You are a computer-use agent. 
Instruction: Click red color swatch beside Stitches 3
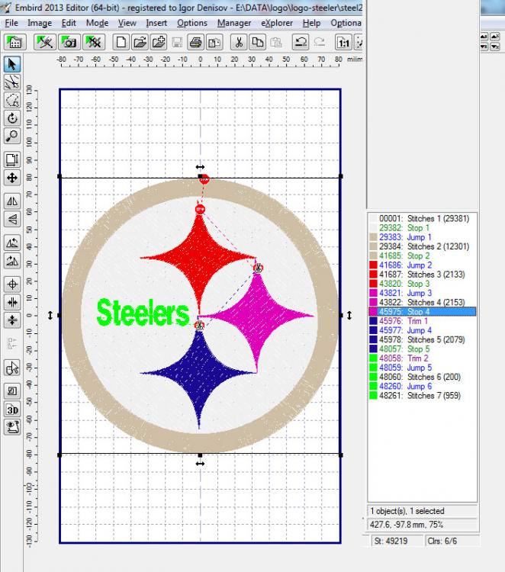click(x=373, y=275)
